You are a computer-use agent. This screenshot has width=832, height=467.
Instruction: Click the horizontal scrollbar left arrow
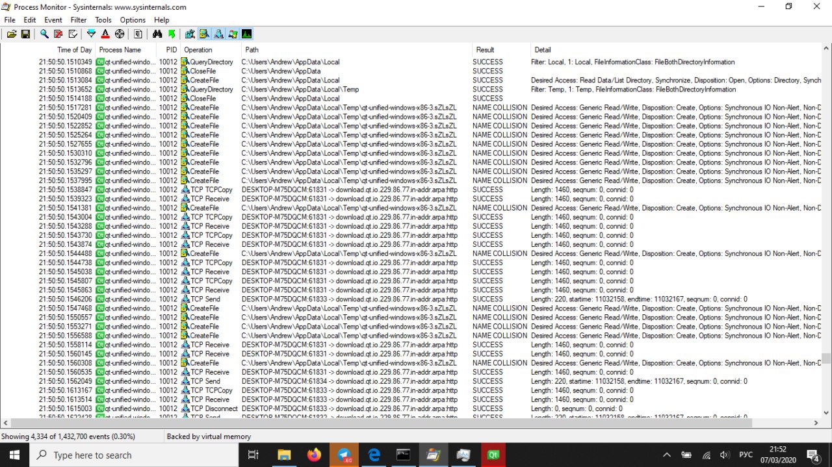(x=6, y=423)
